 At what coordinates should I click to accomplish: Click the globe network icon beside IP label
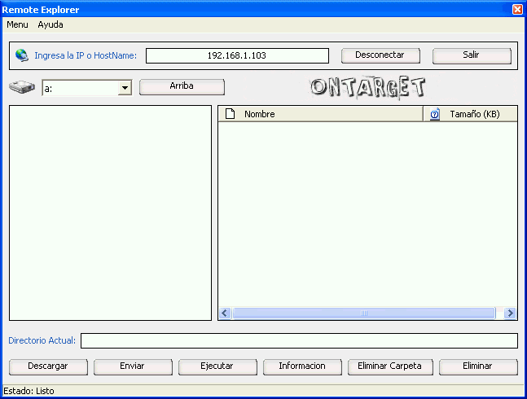(x=22, y=56)
